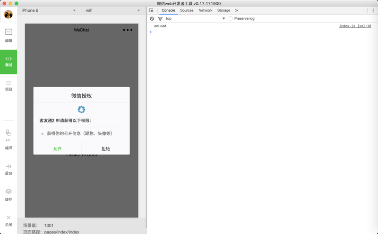Click the pages/index/index page path

(62, 232)
